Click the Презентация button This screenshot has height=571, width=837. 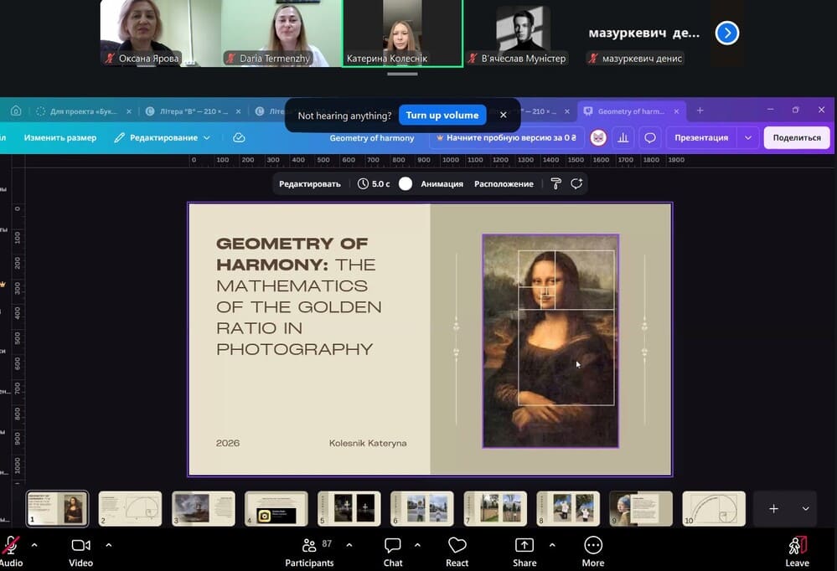(x=701, y=137)
